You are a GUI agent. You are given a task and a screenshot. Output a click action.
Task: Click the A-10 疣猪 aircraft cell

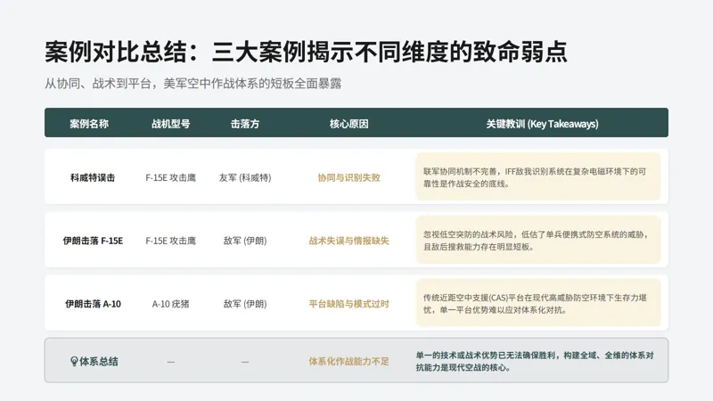[170, 304]
